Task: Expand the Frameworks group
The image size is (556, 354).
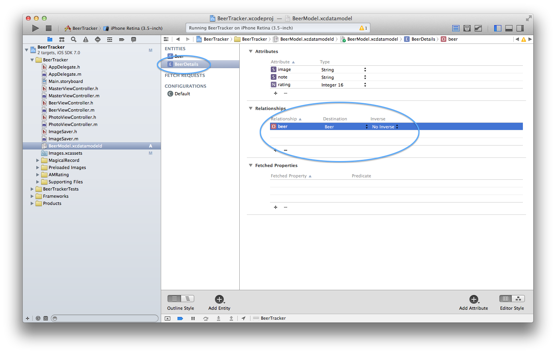Action: (x=32, y=197)
